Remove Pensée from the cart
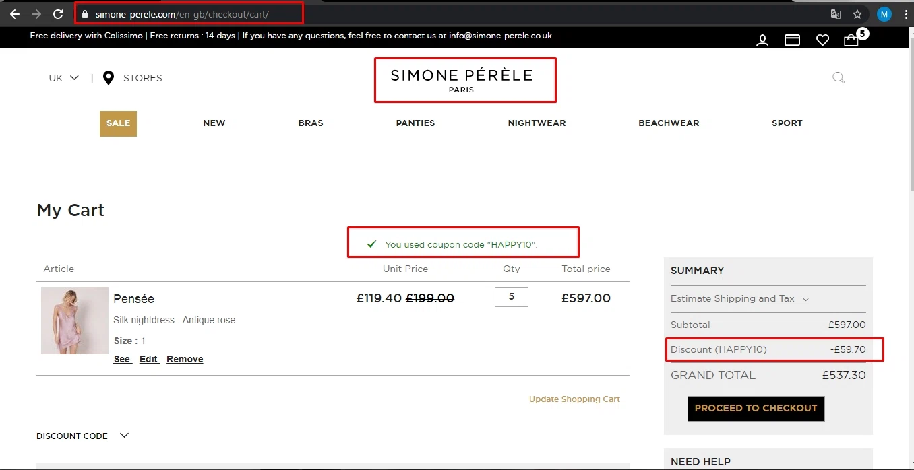 point(185,359)
